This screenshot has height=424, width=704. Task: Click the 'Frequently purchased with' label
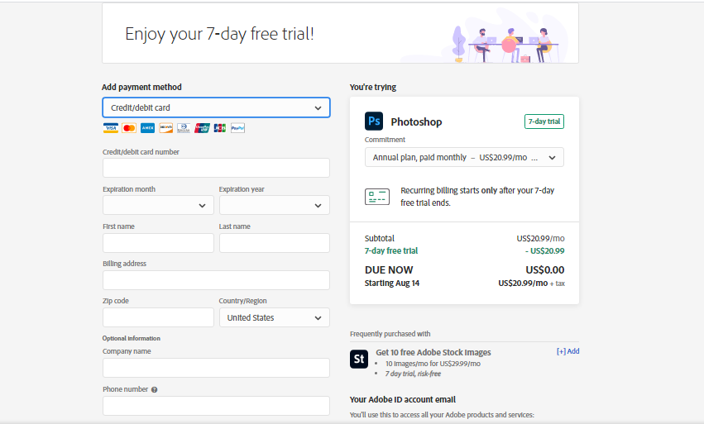[390, 334]
